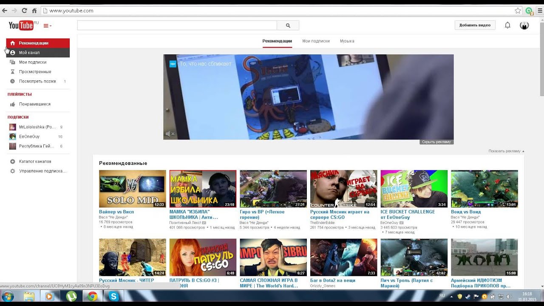
Task: Click ICE BUCKET CHALLENGE title link
Action: click(408, 215)
